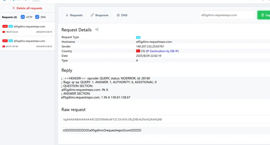270x145 pixels.
Task: Click the NEW badge on first request
Action: [x=5, y=26]
